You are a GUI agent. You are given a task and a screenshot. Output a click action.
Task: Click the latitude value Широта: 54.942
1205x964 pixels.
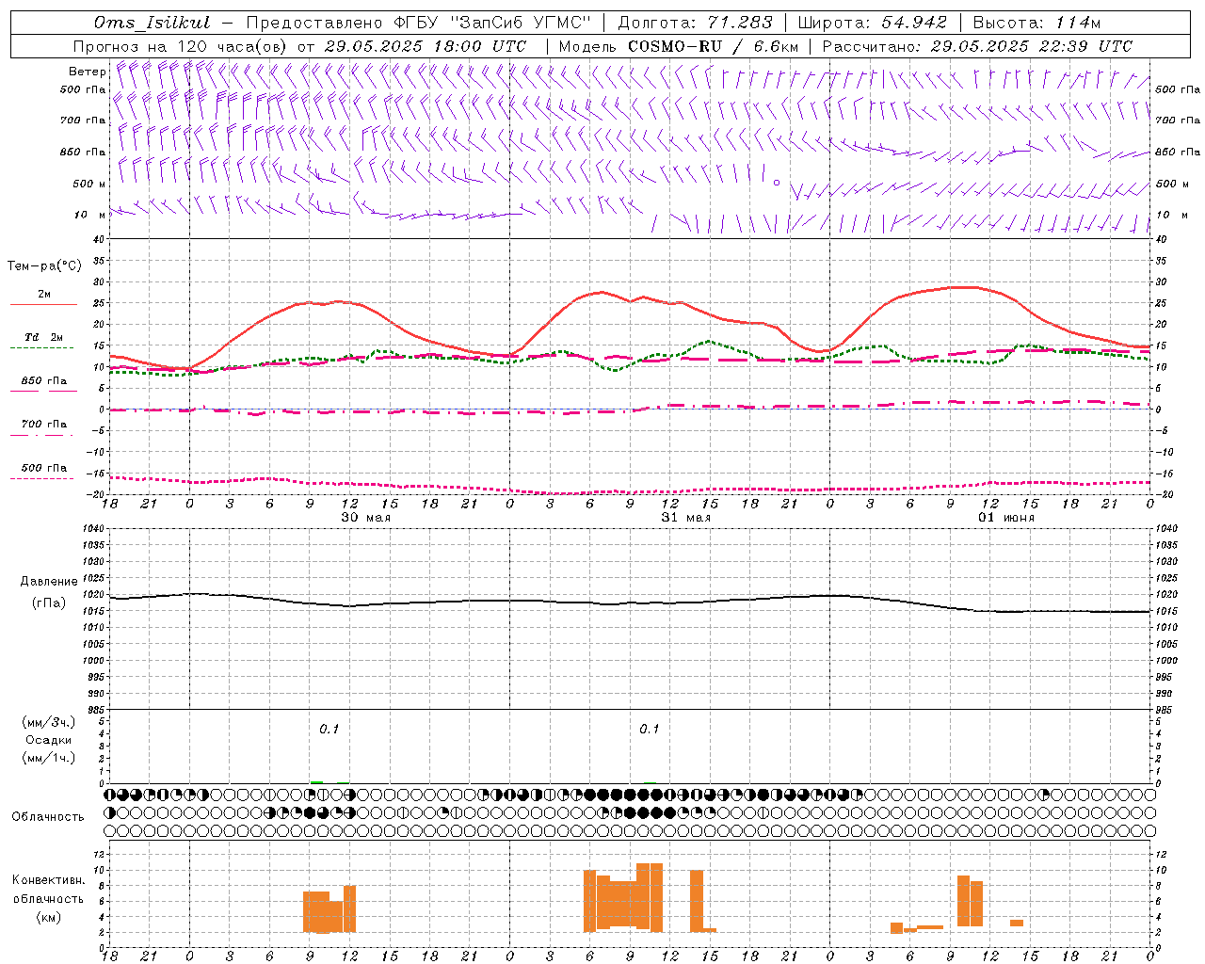(873, 23)
